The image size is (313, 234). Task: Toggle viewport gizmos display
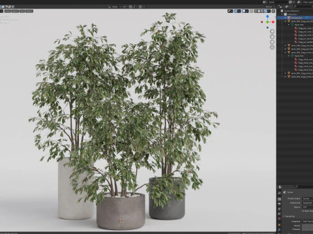point(236,11)
